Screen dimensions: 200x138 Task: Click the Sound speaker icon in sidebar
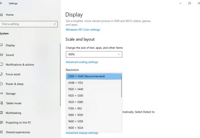2,55
